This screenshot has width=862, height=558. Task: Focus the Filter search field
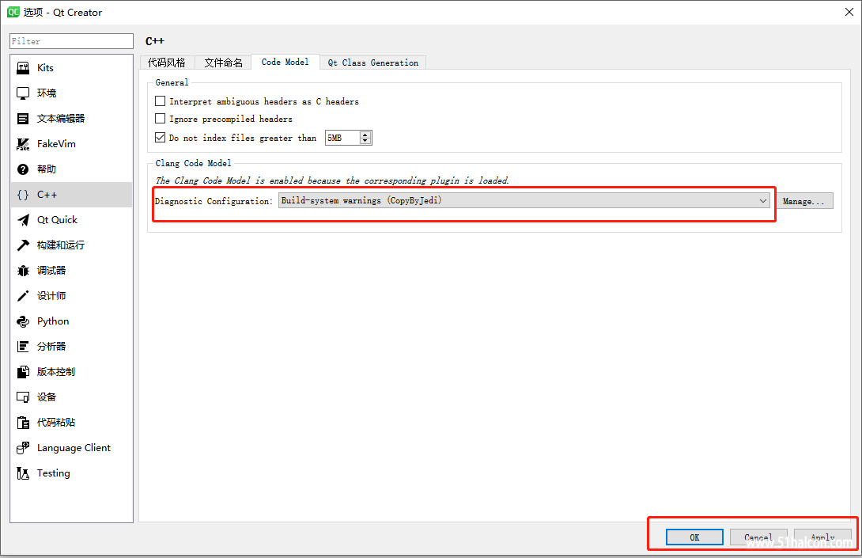(x=71, y=41)
